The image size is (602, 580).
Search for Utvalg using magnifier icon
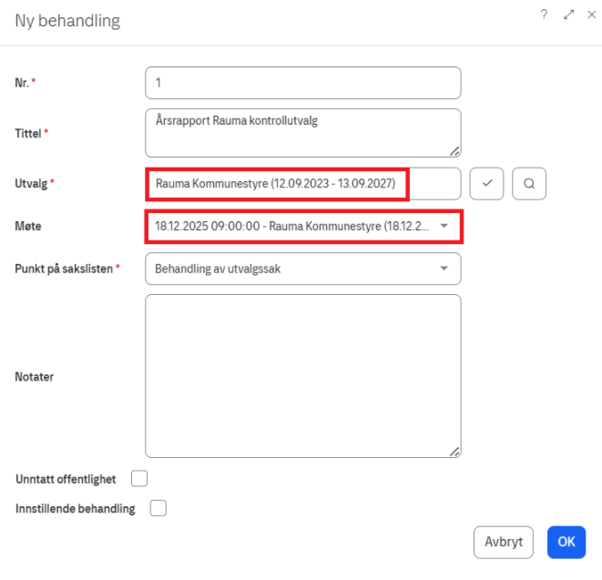tap(529, 184)
